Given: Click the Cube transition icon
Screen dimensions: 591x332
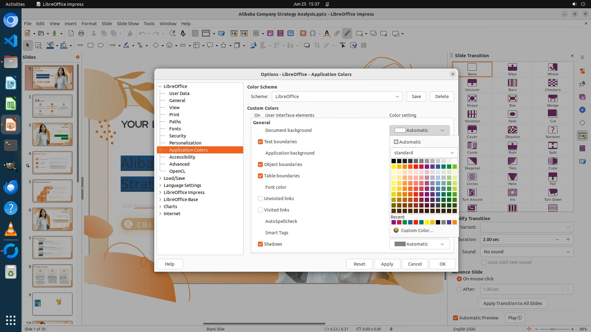Looking at the screenshot, I should [553, 161].
